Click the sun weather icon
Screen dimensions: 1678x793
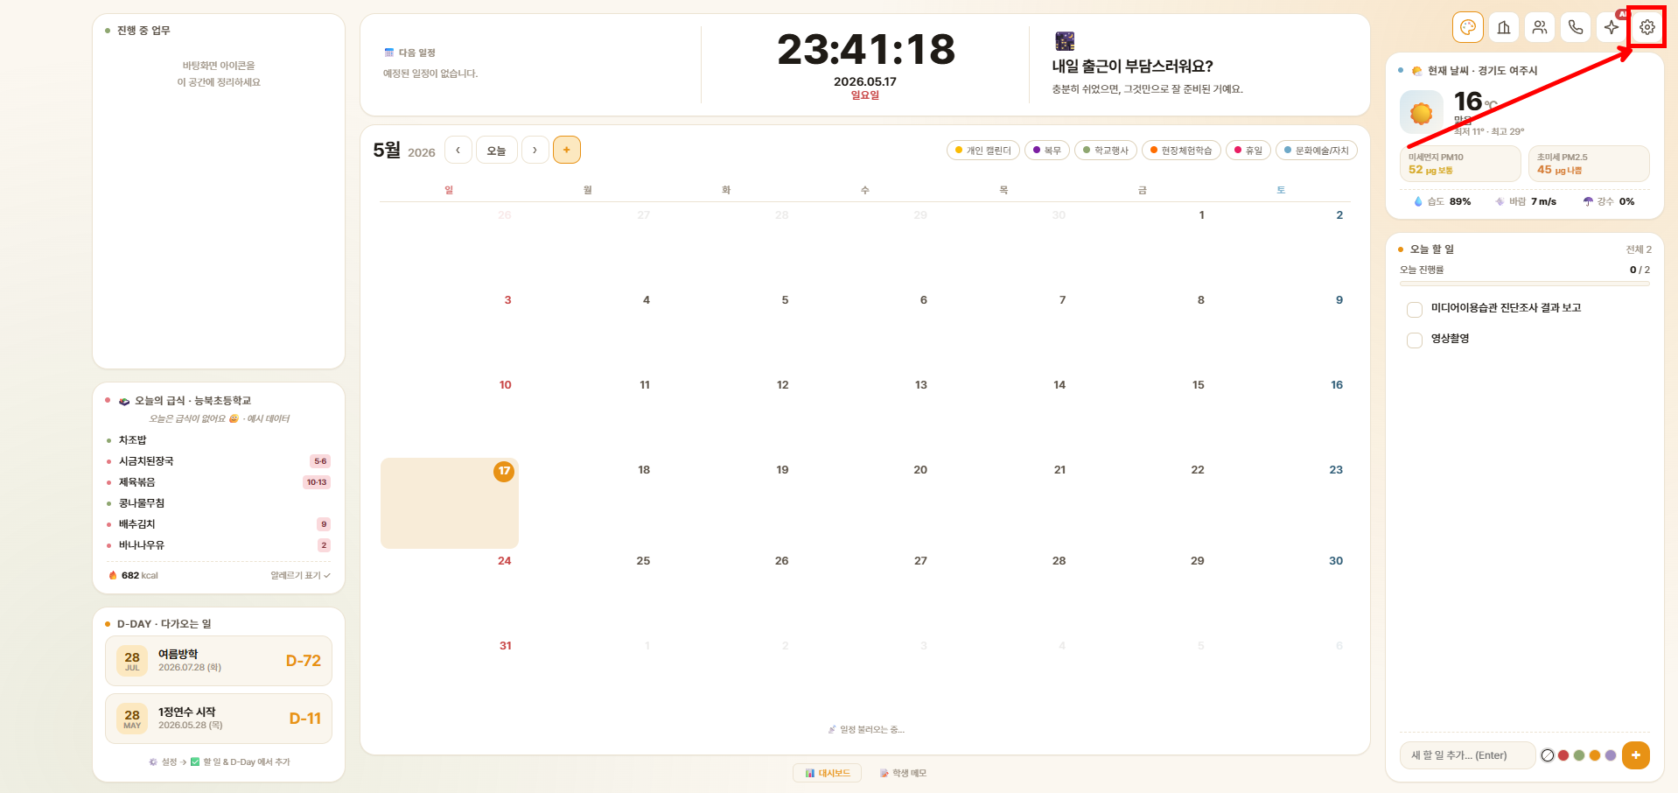click(x=1422, y=113)
